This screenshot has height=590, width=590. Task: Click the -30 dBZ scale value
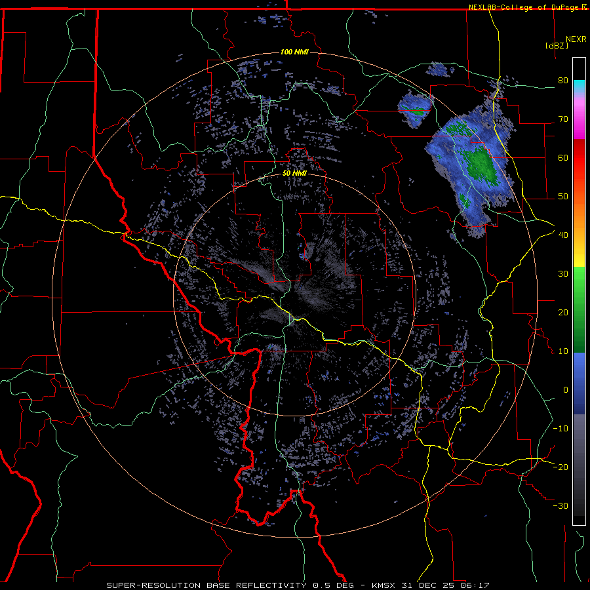560,505
